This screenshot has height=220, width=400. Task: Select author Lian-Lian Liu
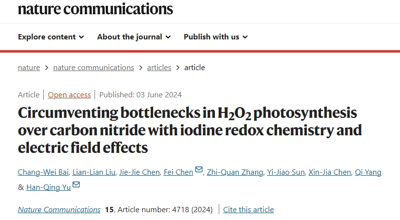pos(94,172)
